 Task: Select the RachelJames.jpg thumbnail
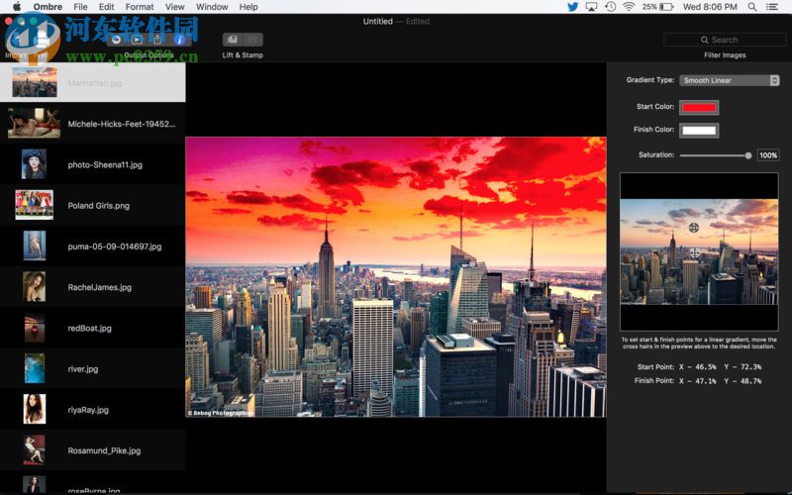(x=35, y=287)
